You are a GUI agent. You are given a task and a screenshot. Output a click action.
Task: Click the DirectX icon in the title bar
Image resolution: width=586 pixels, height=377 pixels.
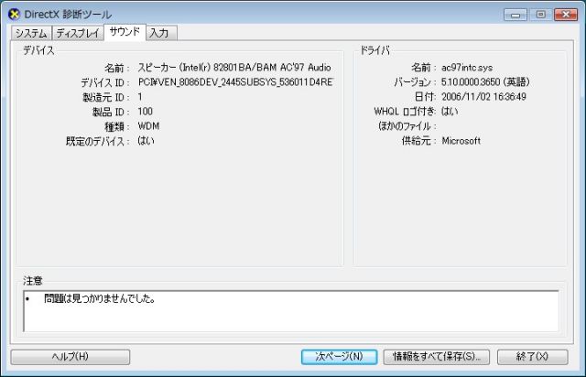pyautogui.click(x=14, y=15)
